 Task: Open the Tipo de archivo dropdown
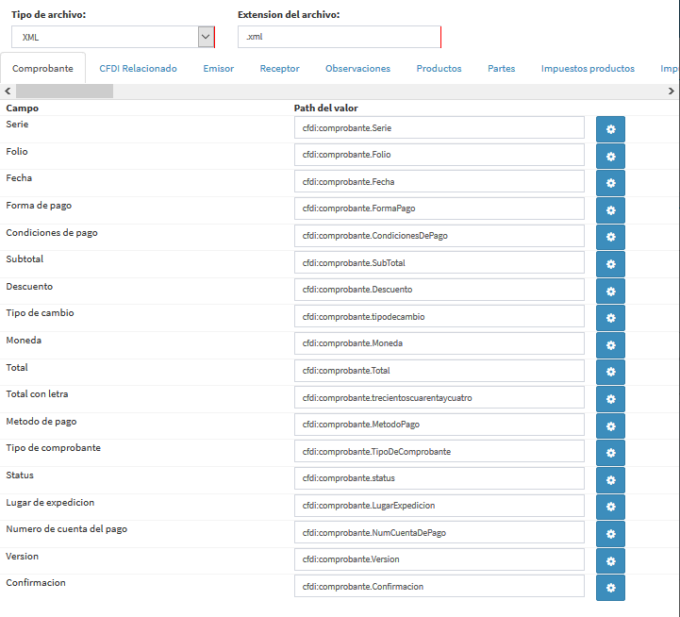click(112, 37)
